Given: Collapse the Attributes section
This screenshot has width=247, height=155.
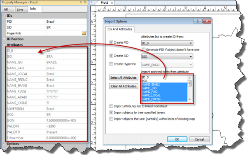Looking at the screenshot, I should pyautogui.click(x=4, y=45).
